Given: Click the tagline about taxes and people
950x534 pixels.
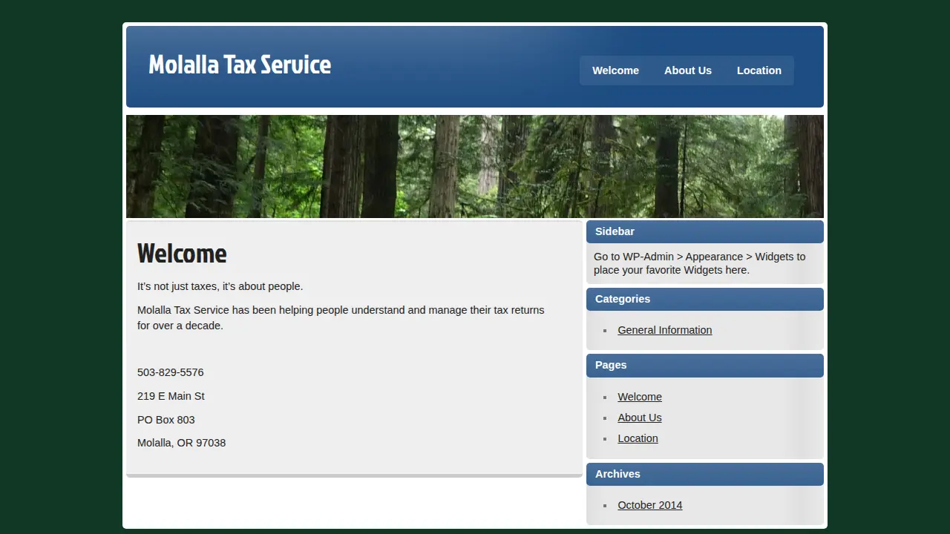Looking at the screenshot, I should pos(220,286).
